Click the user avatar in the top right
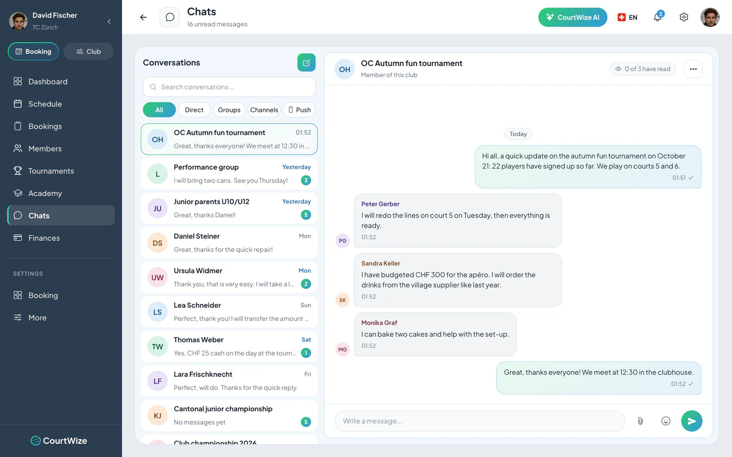The image size is (732, 457). [710, 17]
